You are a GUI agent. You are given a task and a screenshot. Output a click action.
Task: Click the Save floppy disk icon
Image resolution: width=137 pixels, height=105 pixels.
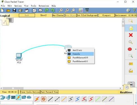tap(14, 10)
